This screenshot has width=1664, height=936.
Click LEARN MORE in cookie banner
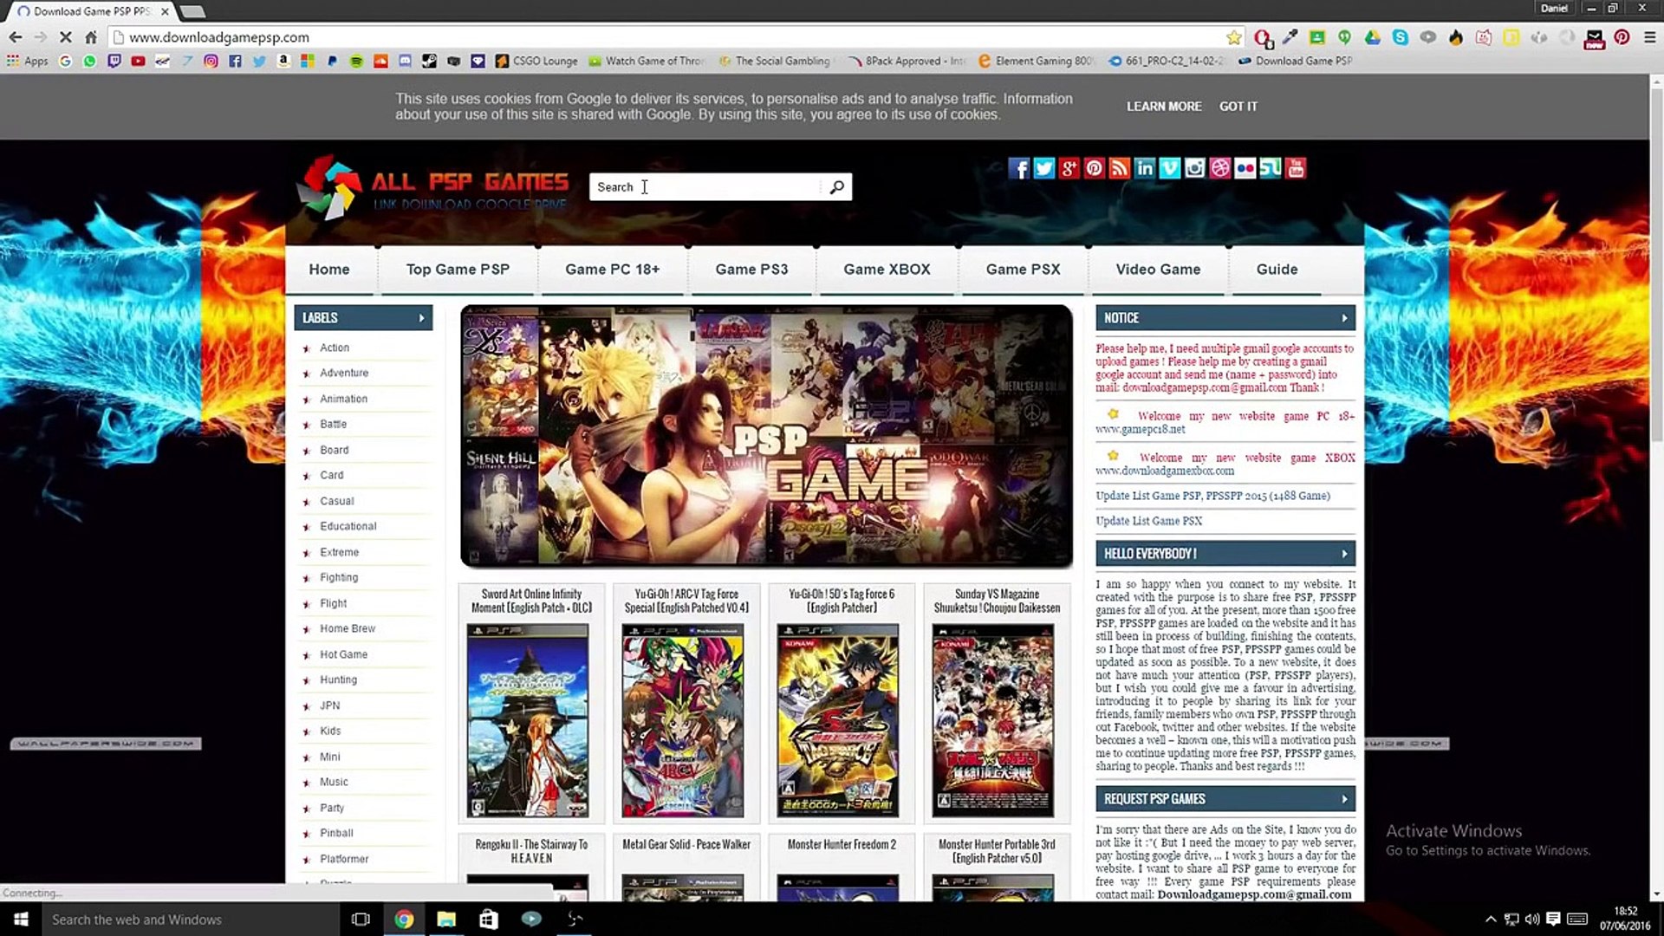click(1164, 107)
